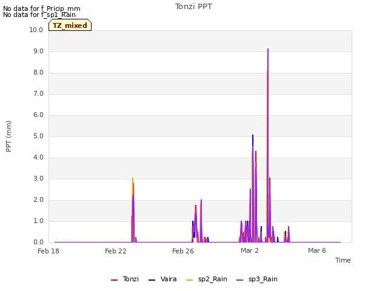The image size is (388, 291).
Task: Click the TZ_mixed annotation tag
Action: click(70, 25)
